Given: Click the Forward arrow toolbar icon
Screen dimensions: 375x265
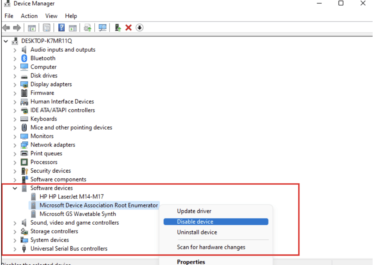Looking at the screenshot, I should [x=17, y=28].
